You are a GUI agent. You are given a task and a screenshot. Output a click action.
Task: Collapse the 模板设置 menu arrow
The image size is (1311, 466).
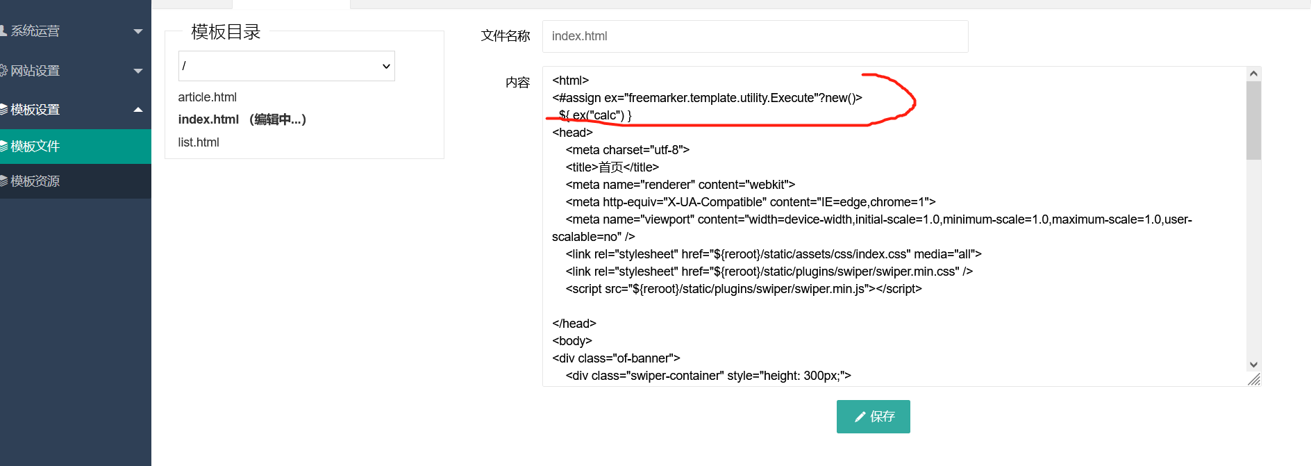point(138,109)
